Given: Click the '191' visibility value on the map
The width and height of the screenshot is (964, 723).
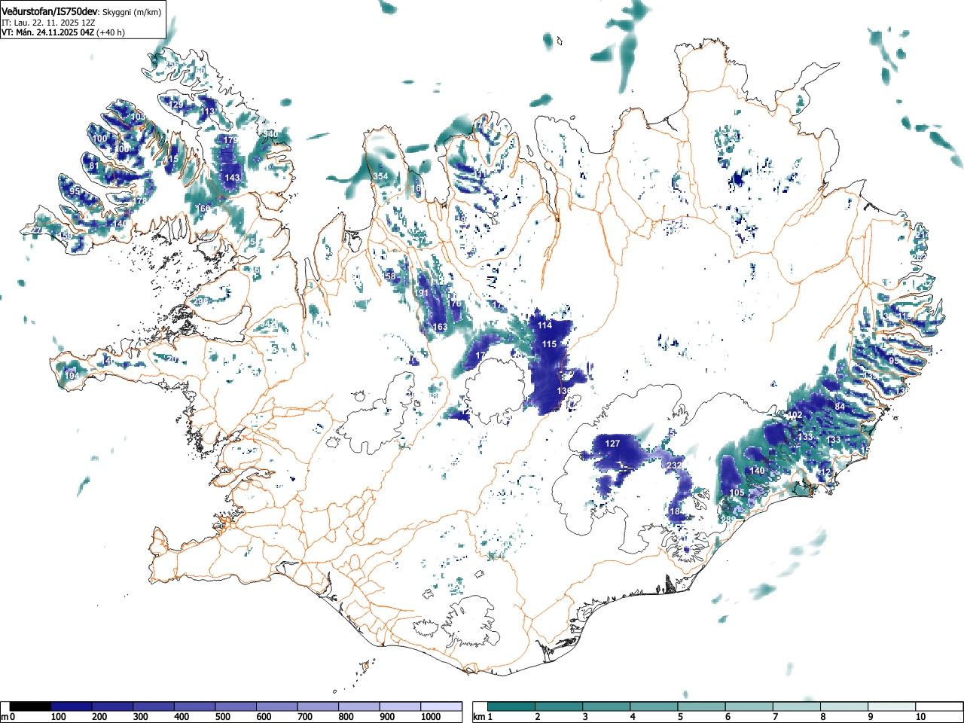Looking at the screenshot, I should [422, 293].
